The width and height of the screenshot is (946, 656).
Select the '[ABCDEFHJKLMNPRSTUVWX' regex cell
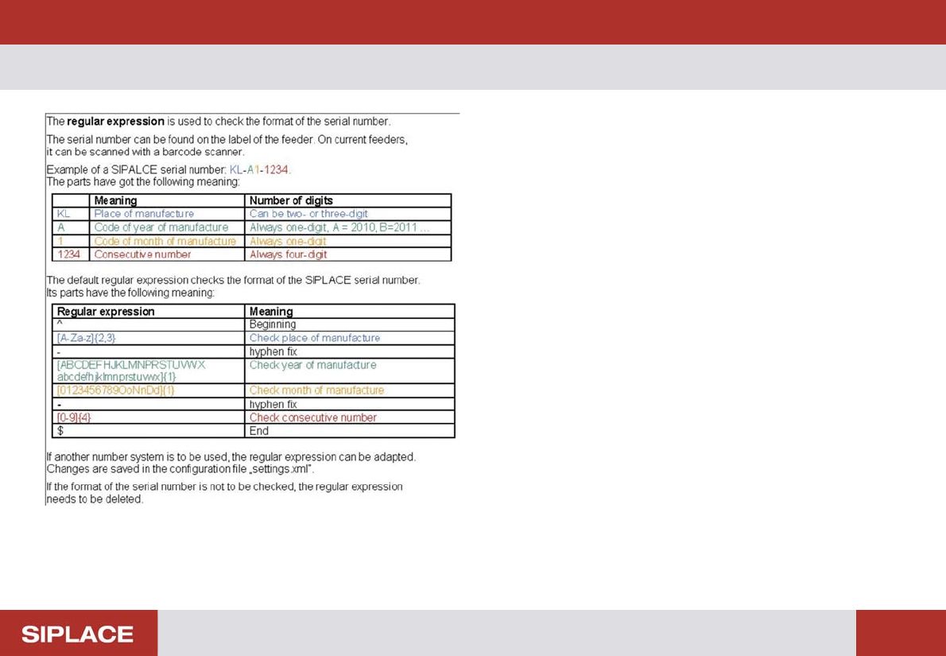coord(149,371)
